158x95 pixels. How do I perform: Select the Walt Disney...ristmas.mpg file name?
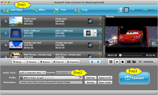click(37, 55)
